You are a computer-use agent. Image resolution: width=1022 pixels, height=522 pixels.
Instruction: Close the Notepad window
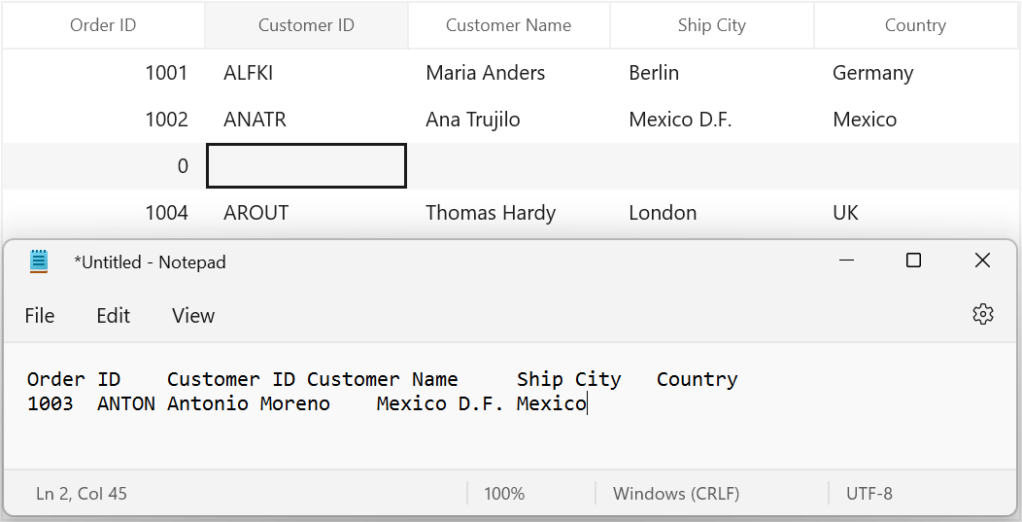(982, 261)
